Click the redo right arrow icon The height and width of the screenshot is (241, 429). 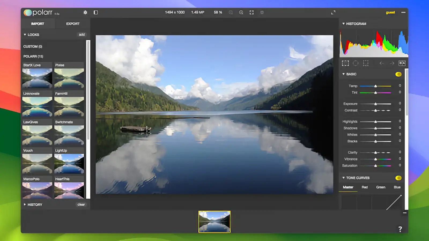[x=392, y=63]
